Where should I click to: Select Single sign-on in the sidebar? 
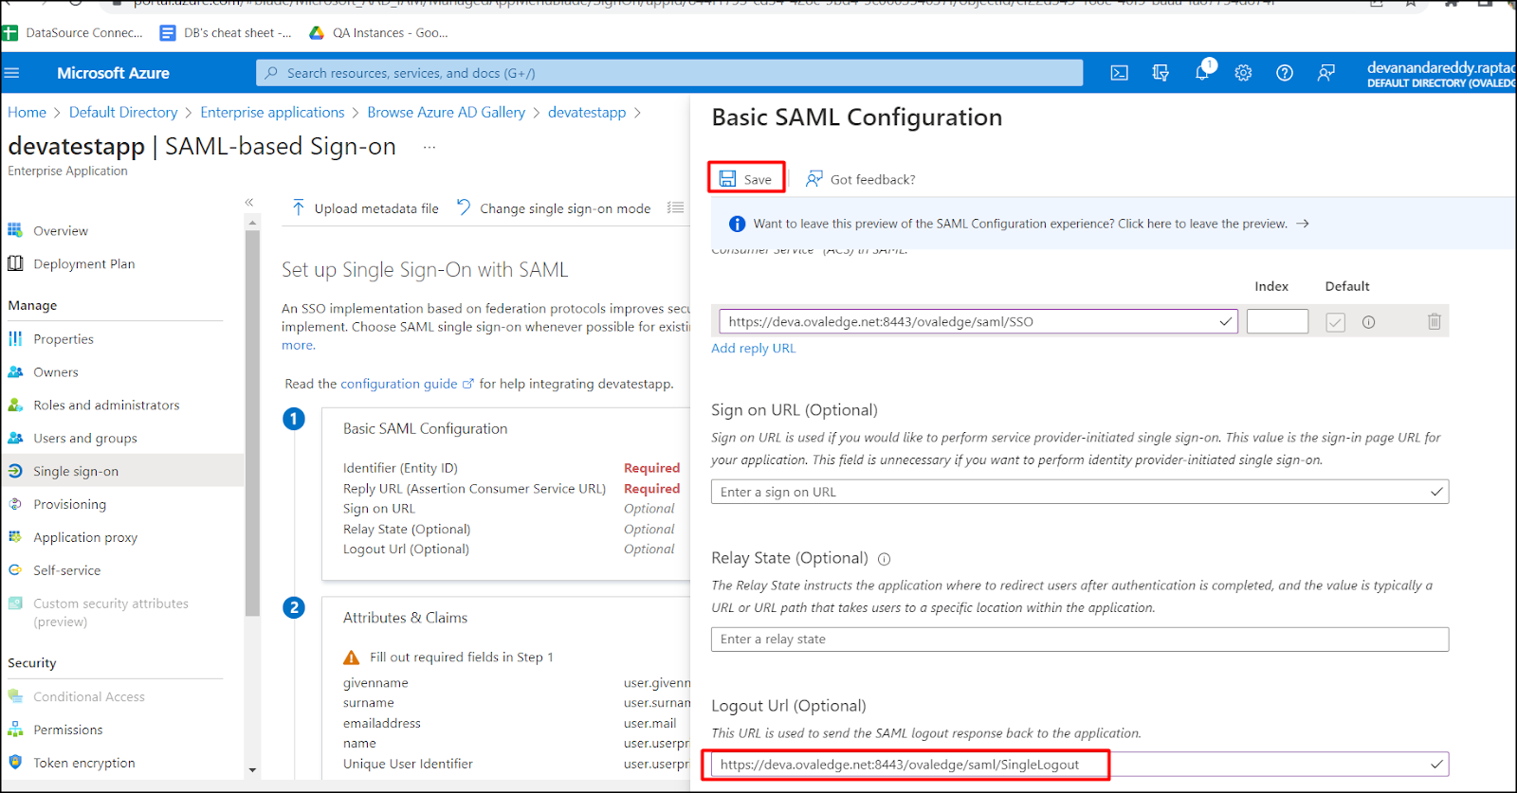76,471
